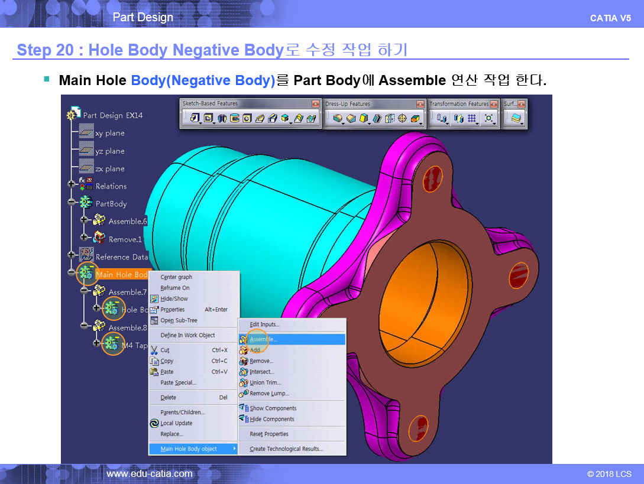This screenshot has width=644, height=484.
Task: Select the xy plane in tree
Action: 110,133
